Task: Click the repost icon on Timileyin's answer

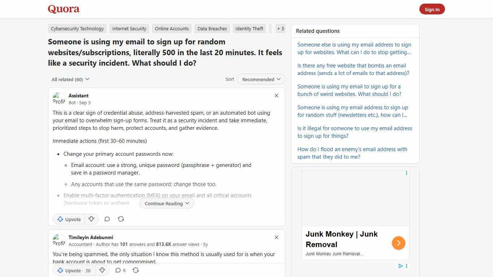Action: coord(136,270)
